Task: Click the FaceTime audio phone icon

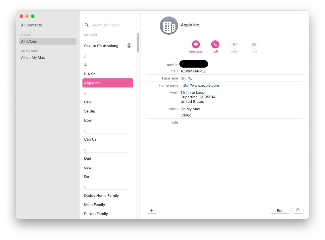Action: [190, 78]
